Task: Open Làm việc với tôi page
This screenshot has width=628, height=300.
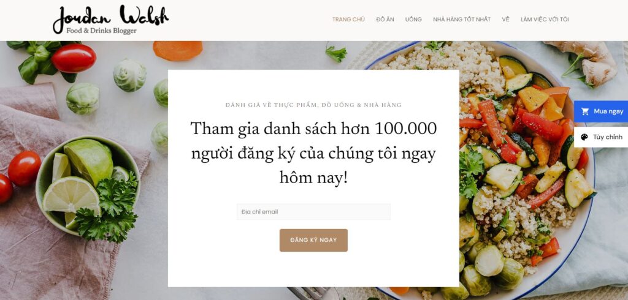Action: [545, 19]
